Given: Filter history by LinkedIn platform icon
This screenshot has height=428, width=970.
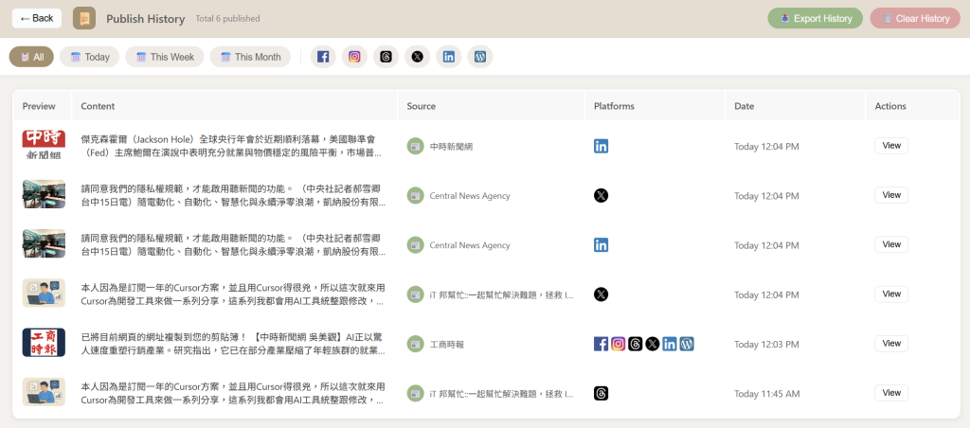Looking at the screenshot, I should point(449,57).
